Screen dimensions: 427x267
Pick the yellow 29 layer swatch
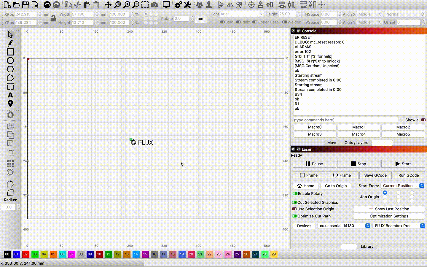pos(274,254)
